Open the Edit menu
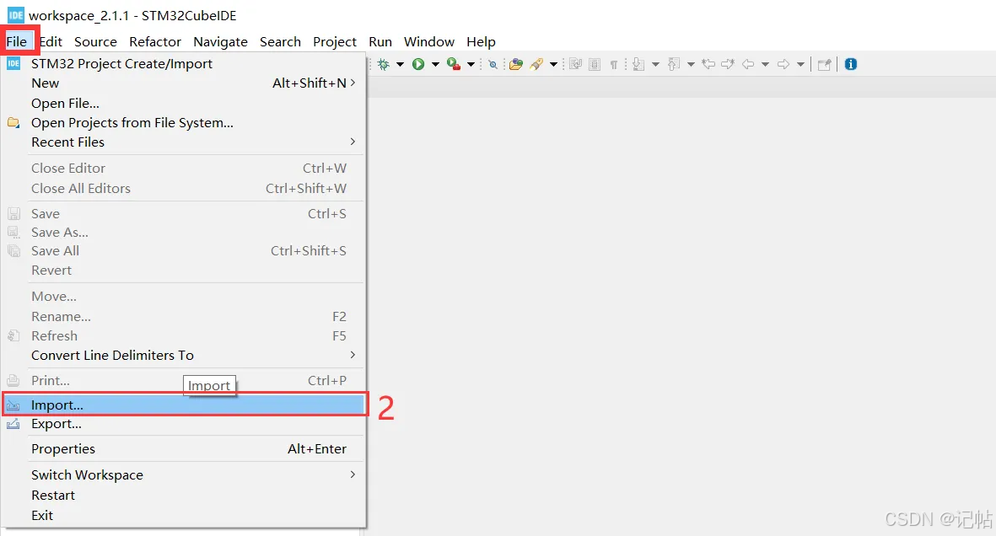 [51, 41]
